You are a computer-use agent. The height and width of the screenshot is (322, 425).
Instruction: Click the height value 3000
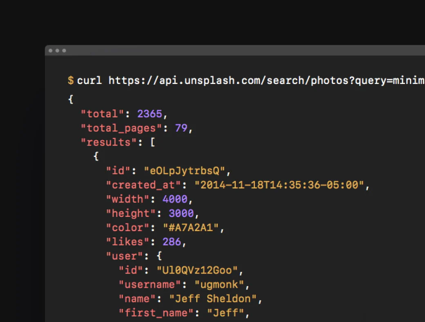point(181,213)
